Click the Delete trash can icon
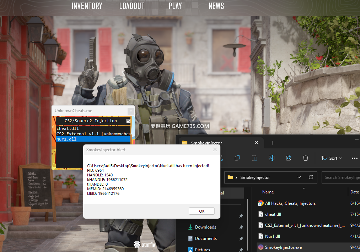Viewport: 360px width, 252px height. click(305, 158)
